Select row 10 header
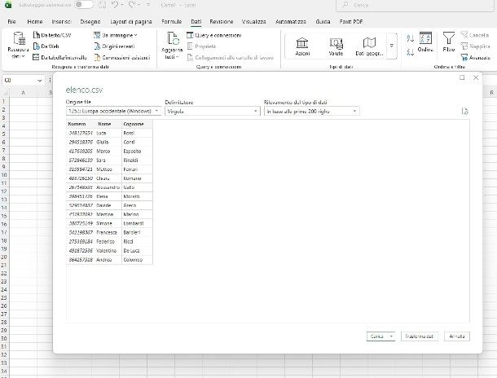Viewport: 497px width, 378px height. click(x=4, y=175)
